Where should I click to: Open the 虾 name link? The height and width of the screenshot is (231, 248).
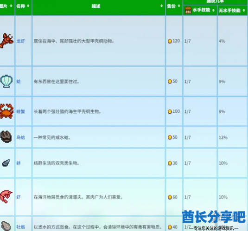click(x=19, y=197)
